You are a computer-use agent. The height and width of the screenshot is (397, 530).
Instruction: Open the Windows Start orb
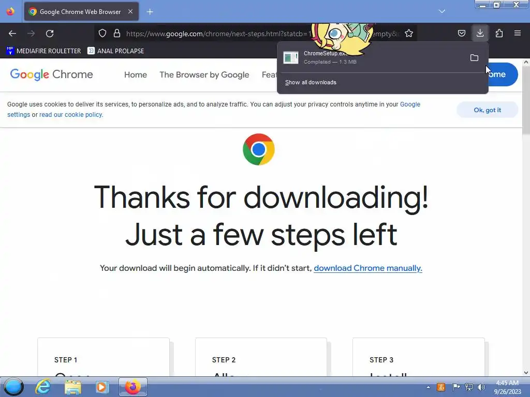point(13,387)
